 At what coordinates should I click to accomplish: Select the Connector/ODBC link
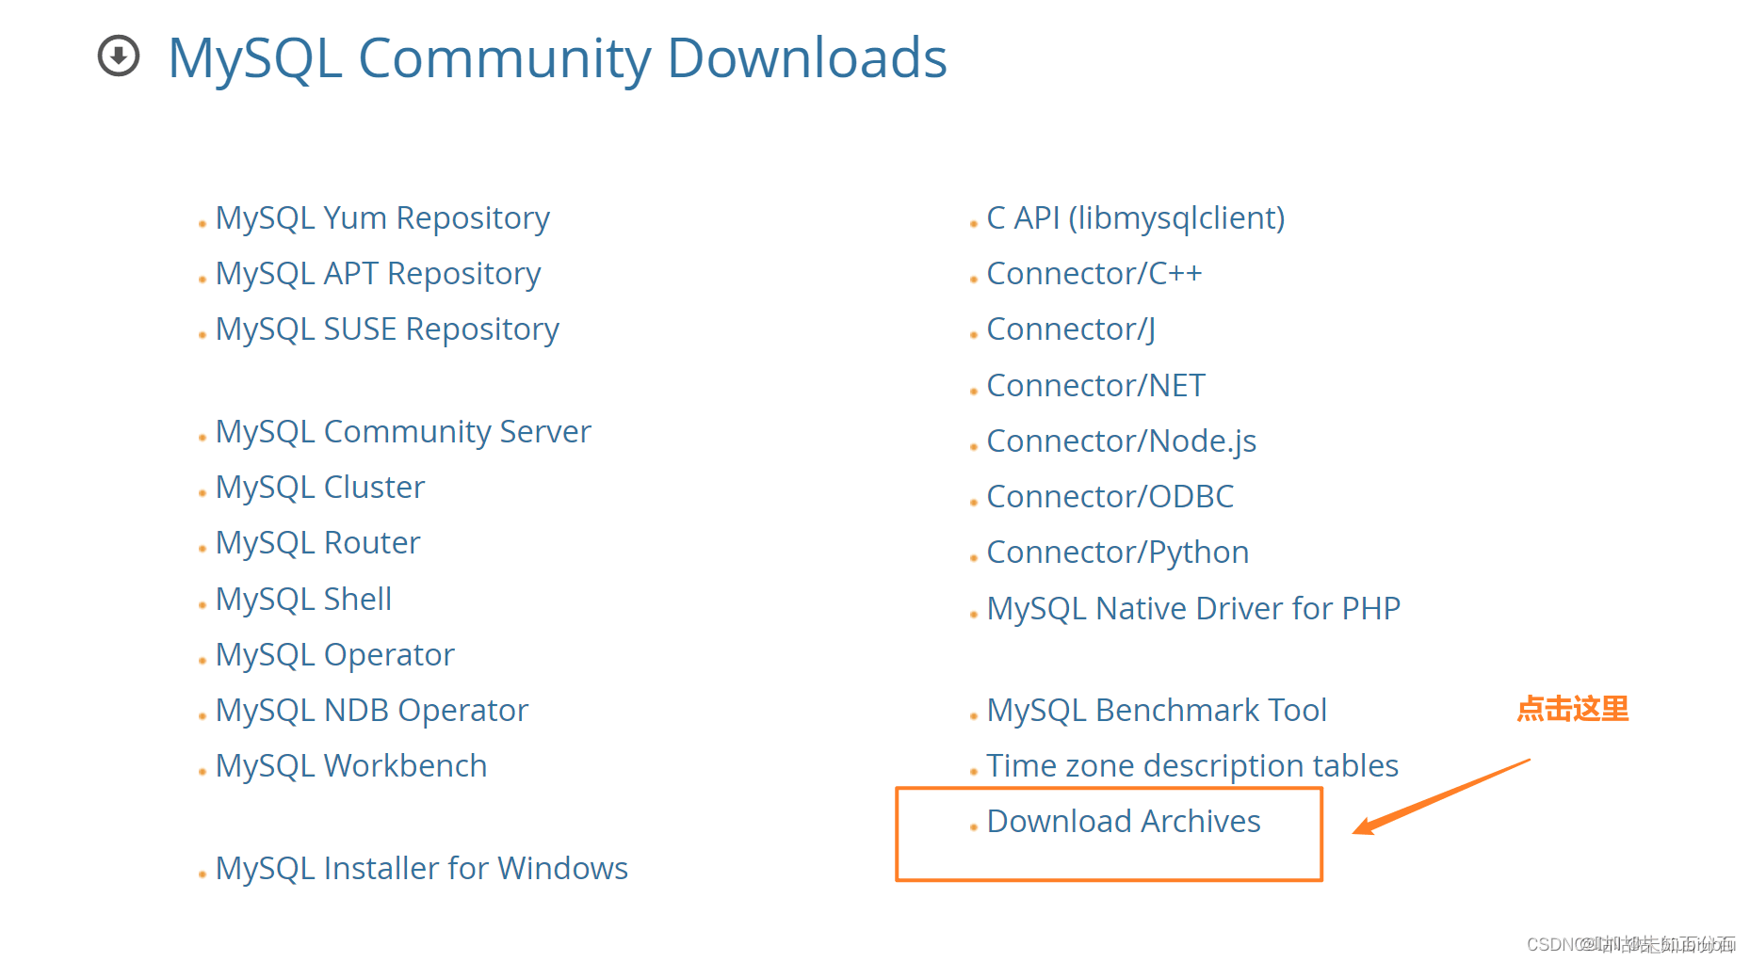tap(1110, 497)
